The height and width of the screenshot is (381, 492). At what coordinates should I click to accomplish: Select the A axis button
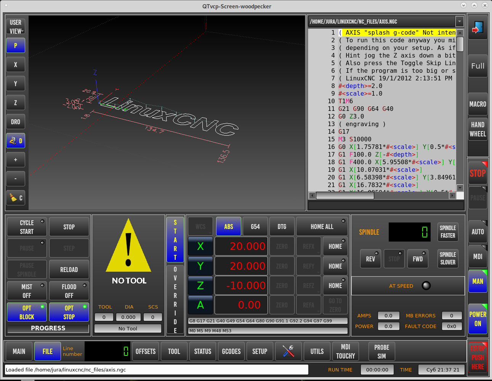pyautogui.click(x=200, y=305)
